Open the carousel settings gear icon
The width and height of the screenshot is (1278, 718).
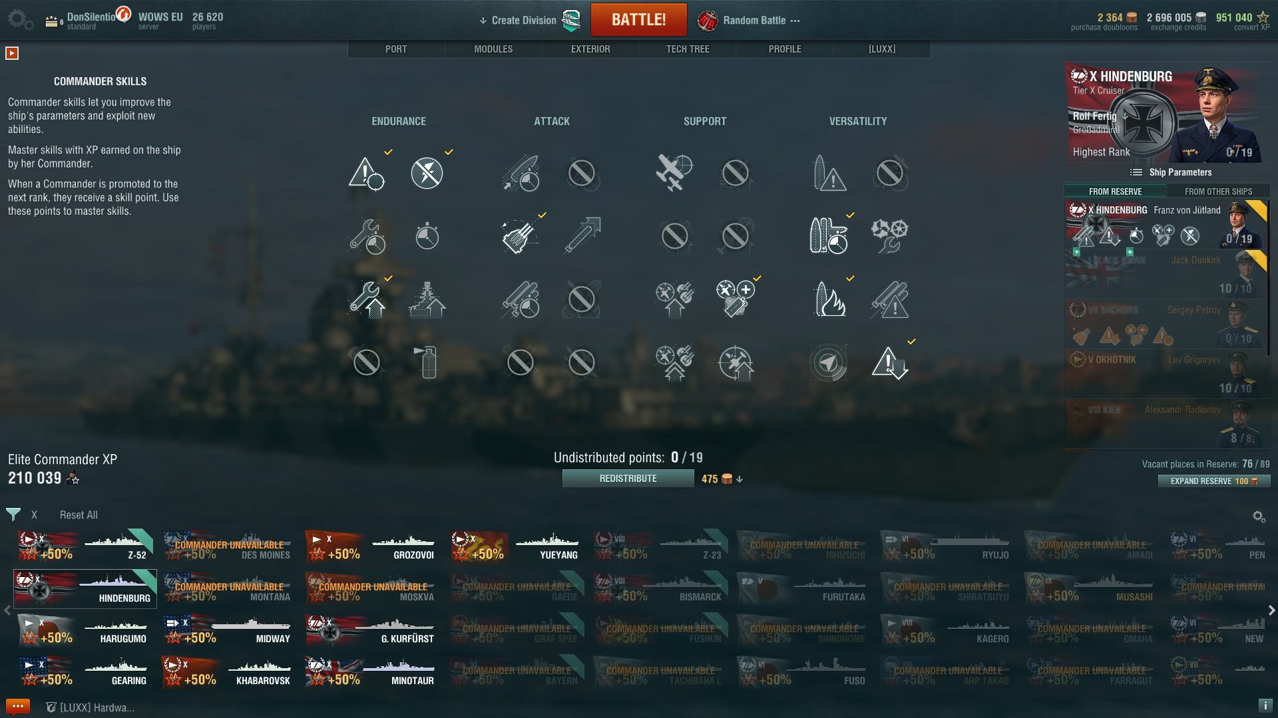(1258, 516)
